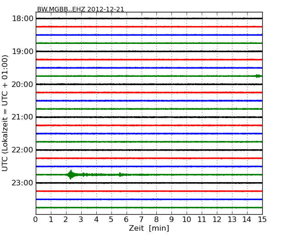The image size is (298, 238).
Task: Click x-axis tick label 5
Action: (111, 220)
